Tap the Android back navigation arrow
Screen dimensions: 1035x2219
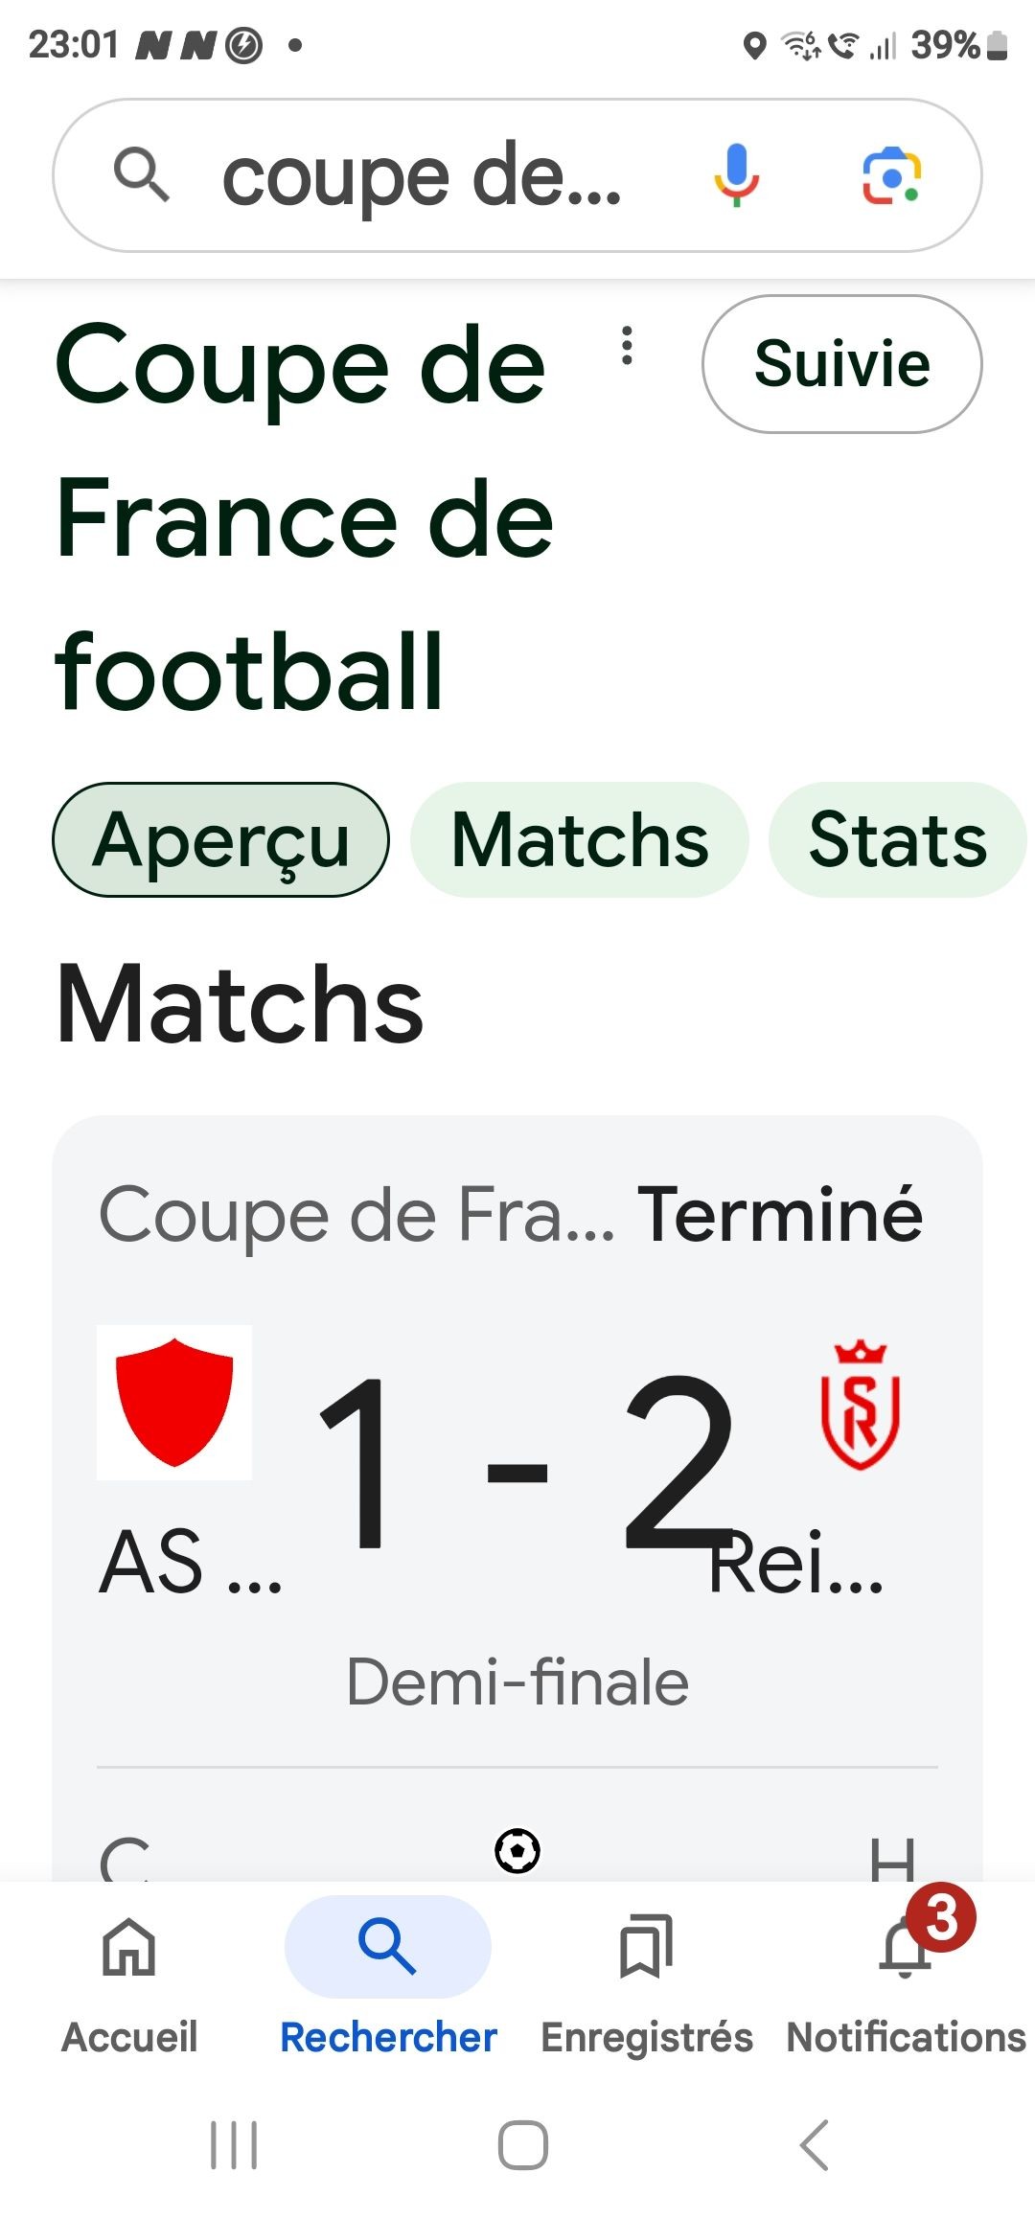pos(814,2145)
